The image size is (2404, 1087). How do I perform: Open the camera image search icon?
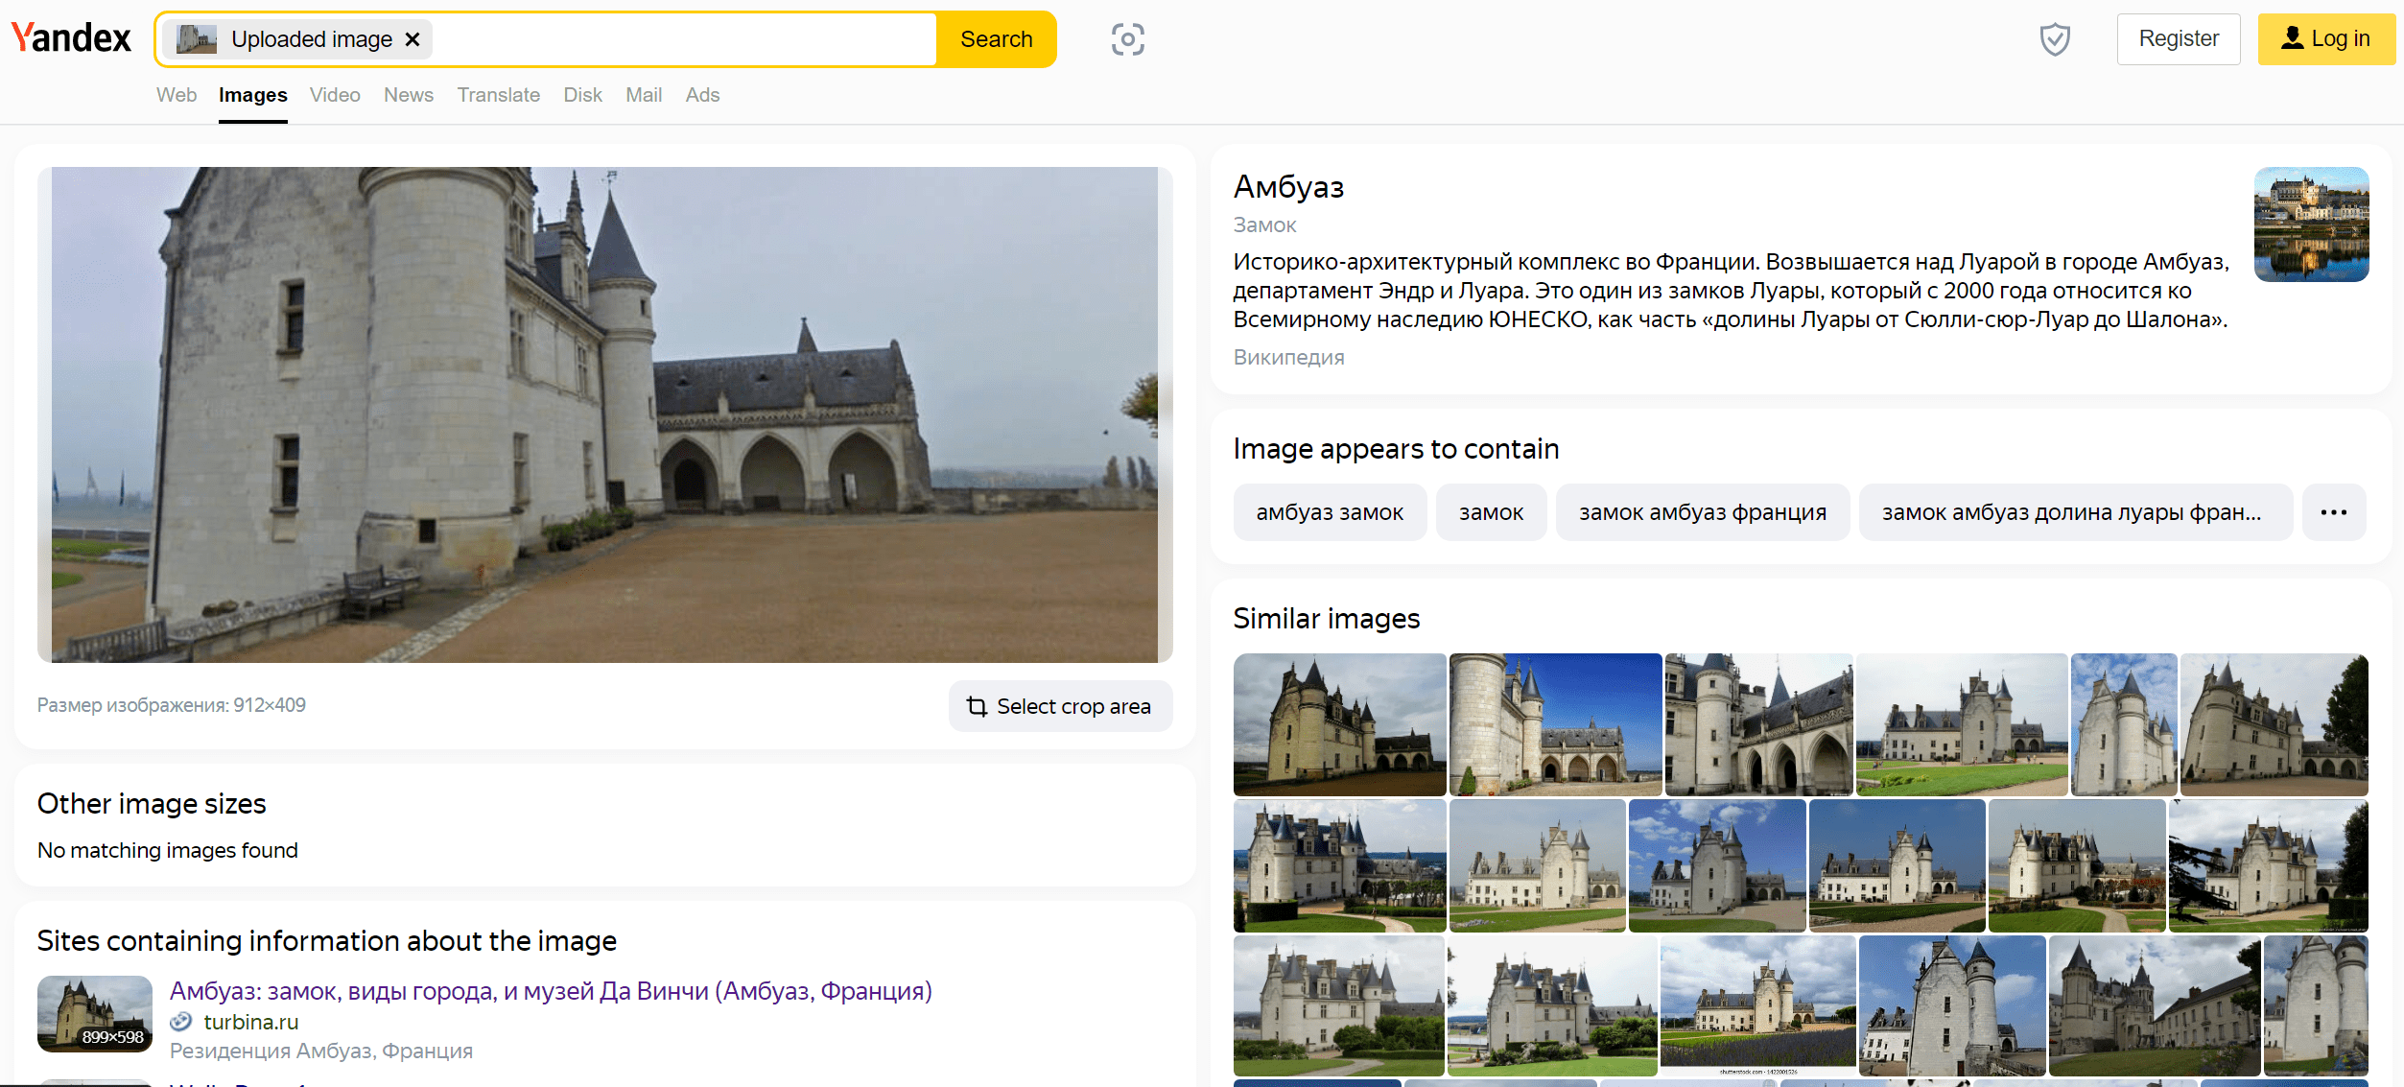(x=1127, y=39)
